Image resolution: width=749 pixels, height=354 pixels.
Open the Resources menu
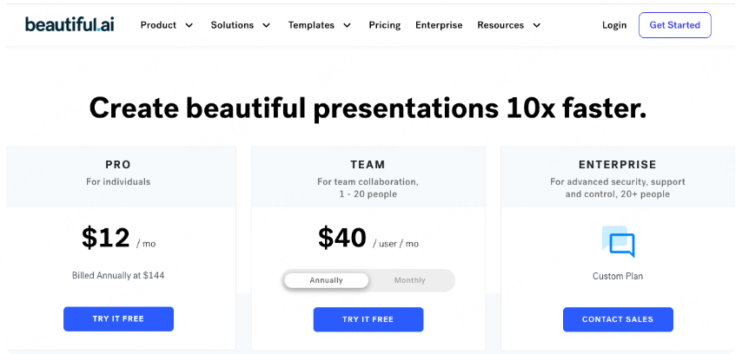click(x=500, y=25)
